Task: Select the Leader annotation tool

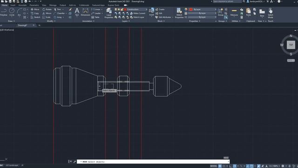Action: pyautogui.click(x=96, y=14)
